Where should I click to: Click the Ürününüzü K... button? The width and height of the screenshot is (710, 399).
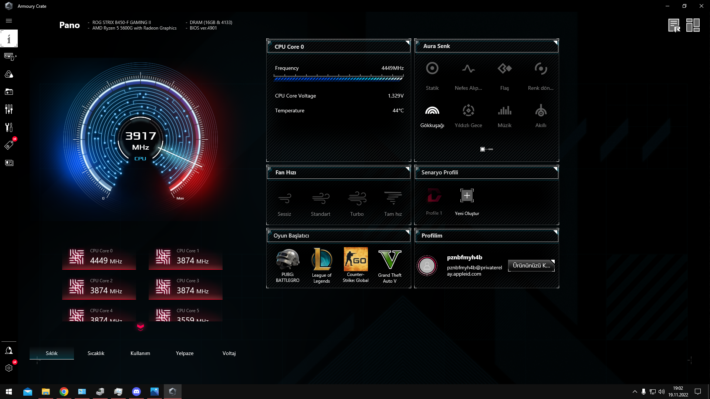[x=531, y=266]
